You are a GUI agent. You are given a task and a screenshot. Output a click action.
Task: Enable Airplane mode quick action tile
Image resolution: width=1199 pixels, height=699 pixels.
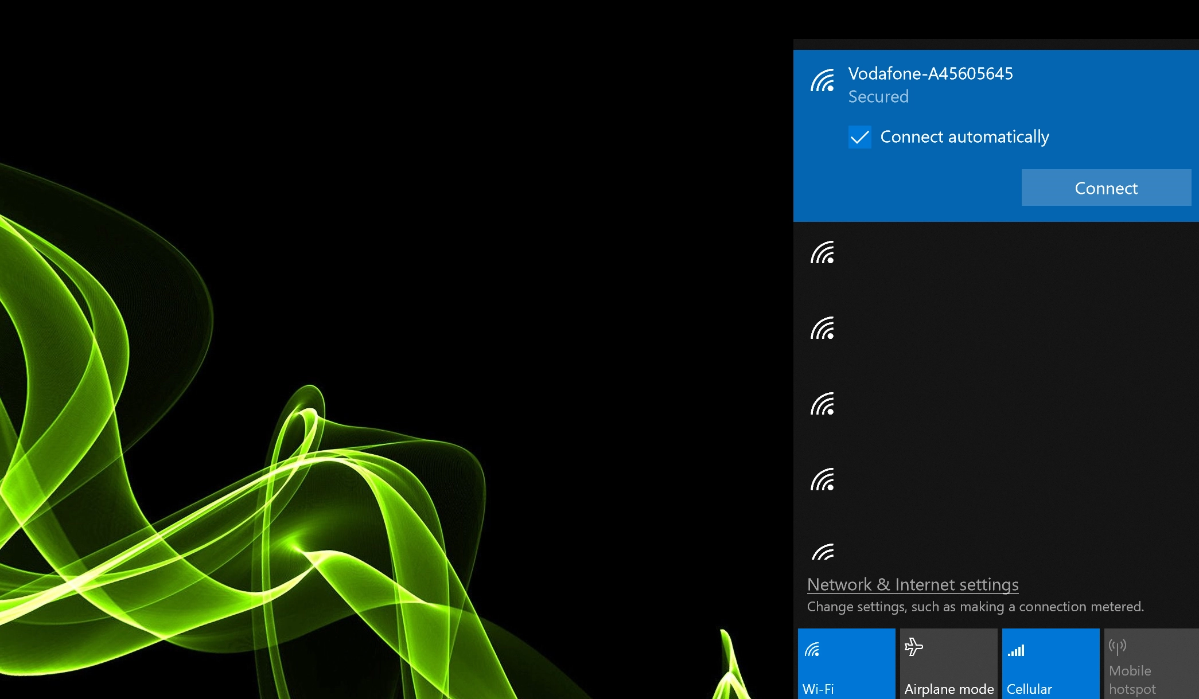[948, 664]
